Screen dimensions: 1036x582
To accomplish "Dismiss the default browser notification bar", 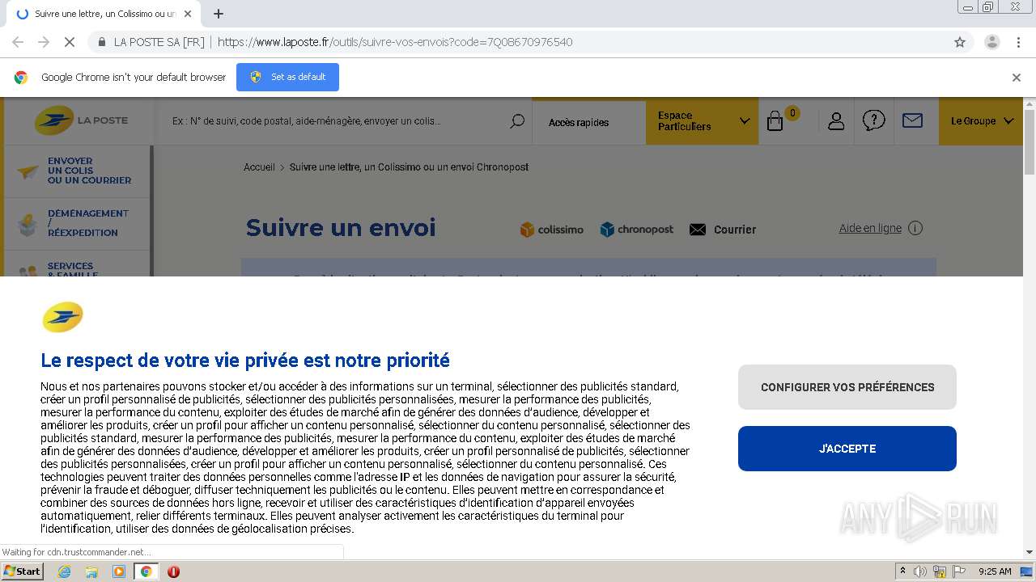I will 1017,78.
